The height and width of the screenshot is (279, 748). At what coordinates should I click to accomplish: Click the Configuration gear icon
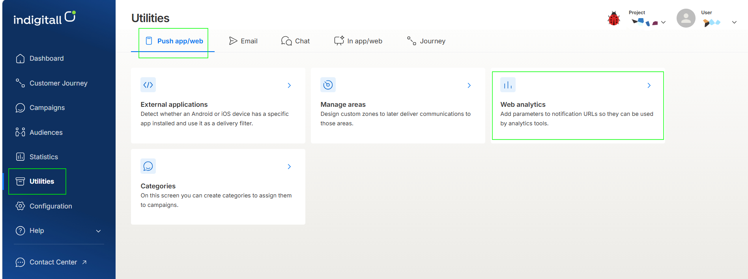20,206
